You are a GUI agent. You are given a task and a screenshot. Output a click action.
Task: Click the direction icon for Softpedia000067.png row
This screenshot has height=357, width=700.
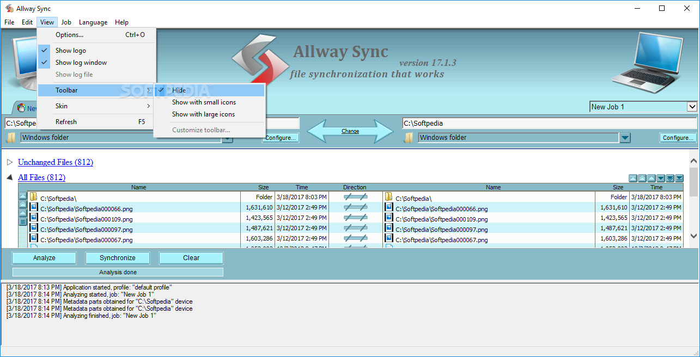click(x=355, y=238)
